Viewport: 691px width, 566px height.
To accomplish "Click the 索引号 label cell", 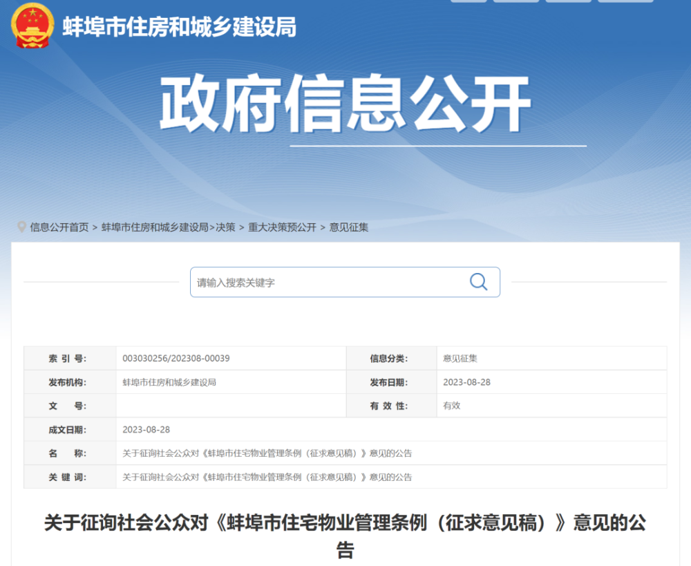I will click(70, 359).
